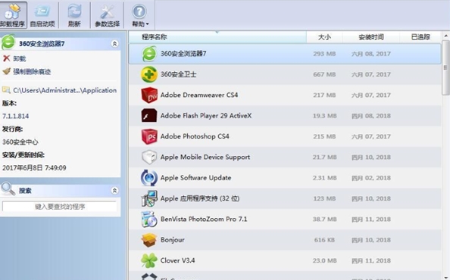450x280 pixels.
Task: Click the 360安全卫士 green plus icon
Action: coord(149,74)
